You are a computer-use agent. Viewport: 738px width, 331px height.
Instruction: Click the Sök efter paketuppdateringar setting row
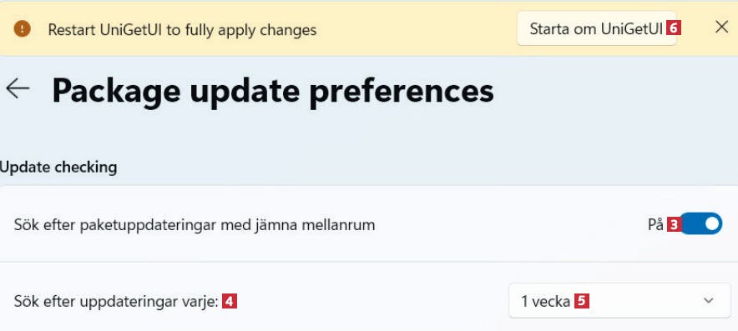(369, 224)
